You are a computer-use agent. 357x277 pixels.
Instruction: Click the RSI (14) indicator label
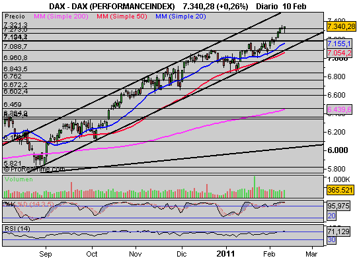(x=17, y=228)
